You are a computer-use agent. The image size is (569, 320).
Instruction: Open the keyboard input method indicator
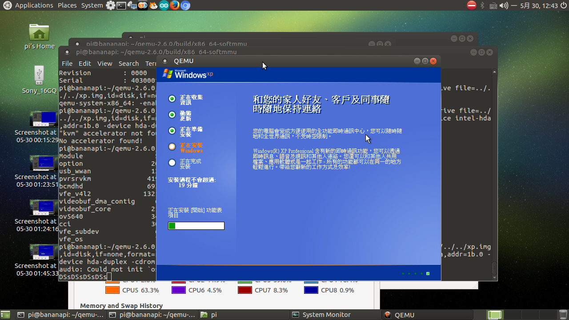(x=493, y=5)
